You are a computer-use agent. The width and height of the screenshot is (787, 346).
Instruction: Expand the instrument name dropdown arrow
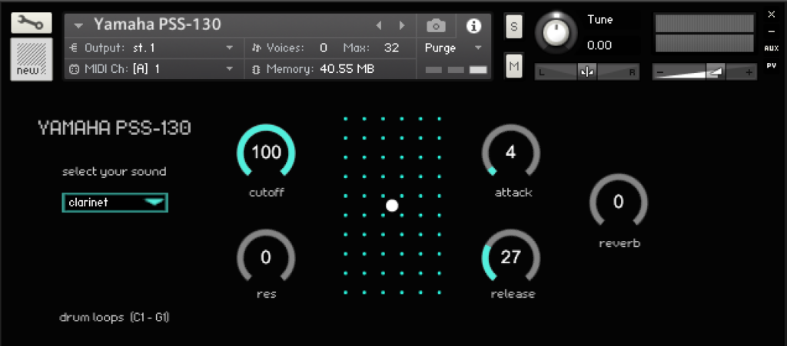(79, 25)
